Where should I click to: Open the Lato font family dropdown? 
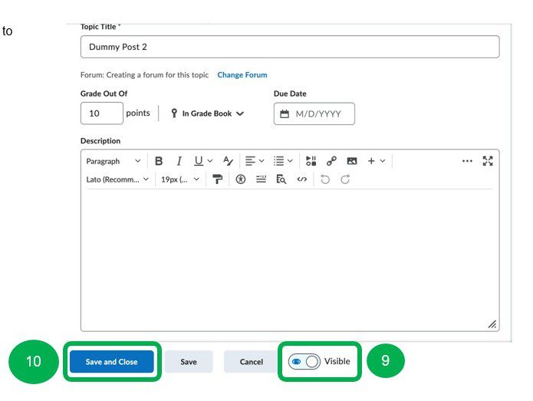[117, 179]
